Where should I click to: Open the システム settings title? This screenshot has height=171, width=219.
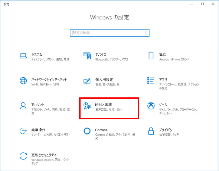click(37, 55)
